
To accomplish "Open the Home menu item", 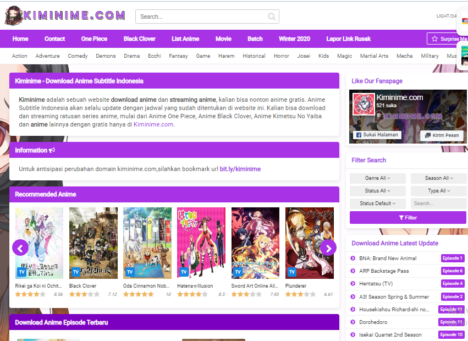I will pos(20,39).
